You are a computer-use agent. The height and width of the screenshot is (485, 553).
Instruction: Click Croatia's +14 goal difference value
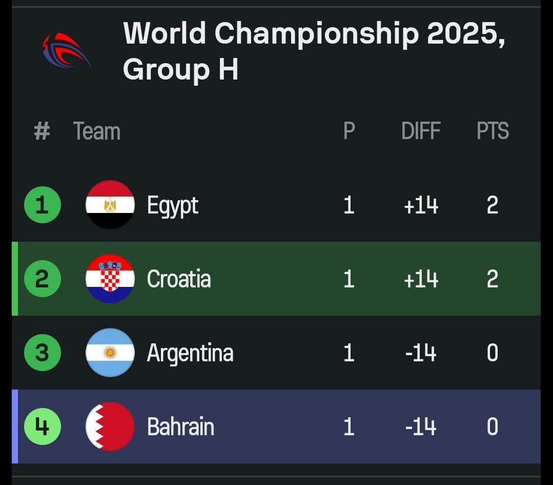tap(421, 278)
